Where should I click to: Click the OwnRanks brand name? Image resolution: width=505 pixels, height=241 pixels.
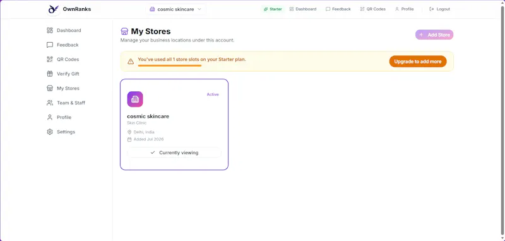coord(76,9)
